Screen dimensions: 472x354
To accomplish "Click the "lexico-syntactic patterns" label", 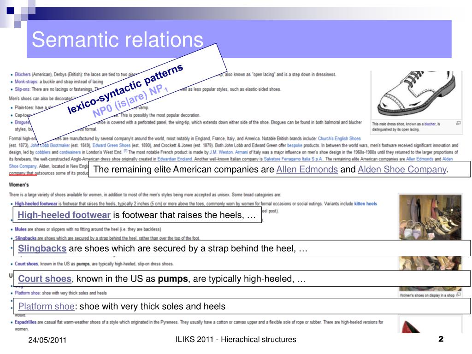I will pos(125,88).
